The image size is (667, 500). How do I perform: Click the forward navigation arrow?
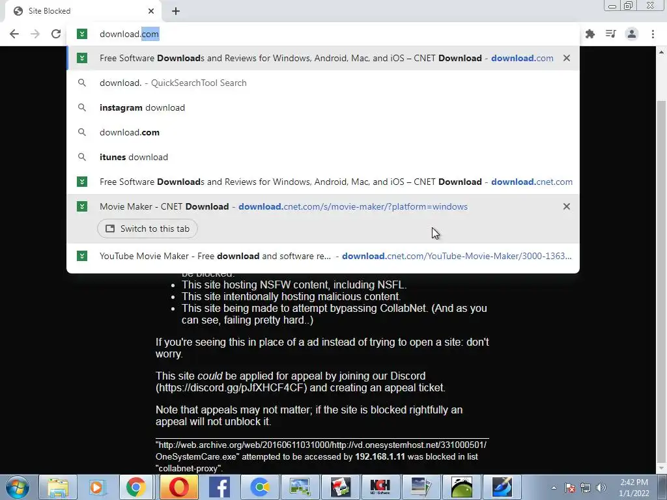[x=35, y=34]
